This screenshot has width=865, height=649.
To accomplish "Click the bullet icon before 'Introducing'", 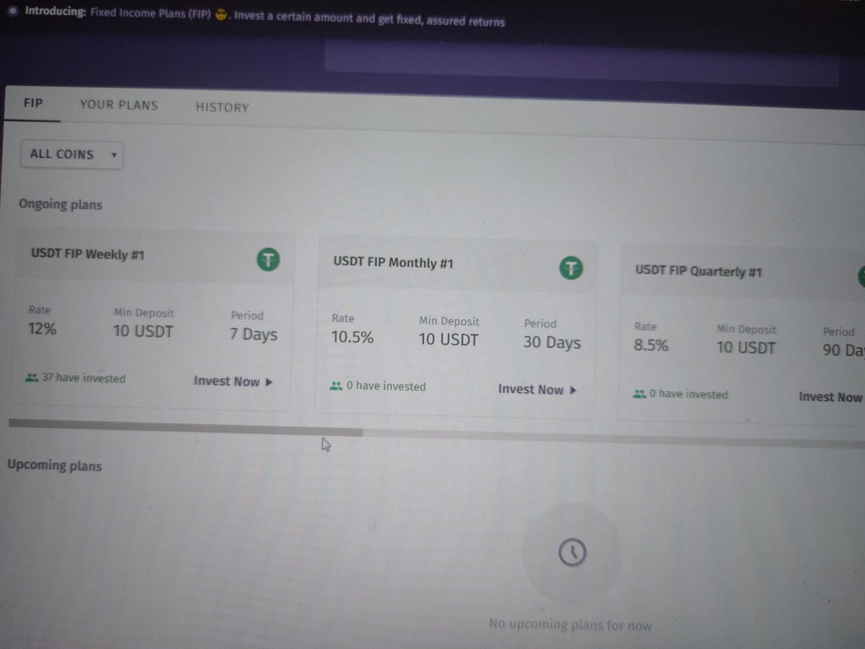I will click(14, 12).
